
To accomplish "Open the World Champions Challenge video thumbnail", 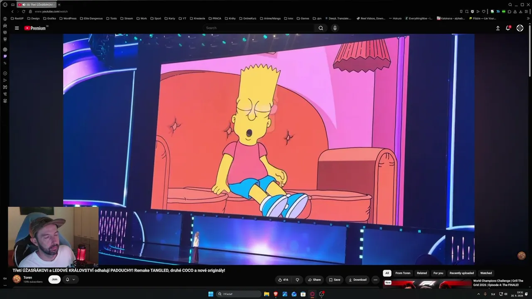I will pyautogui.click(x=426, y=284).
